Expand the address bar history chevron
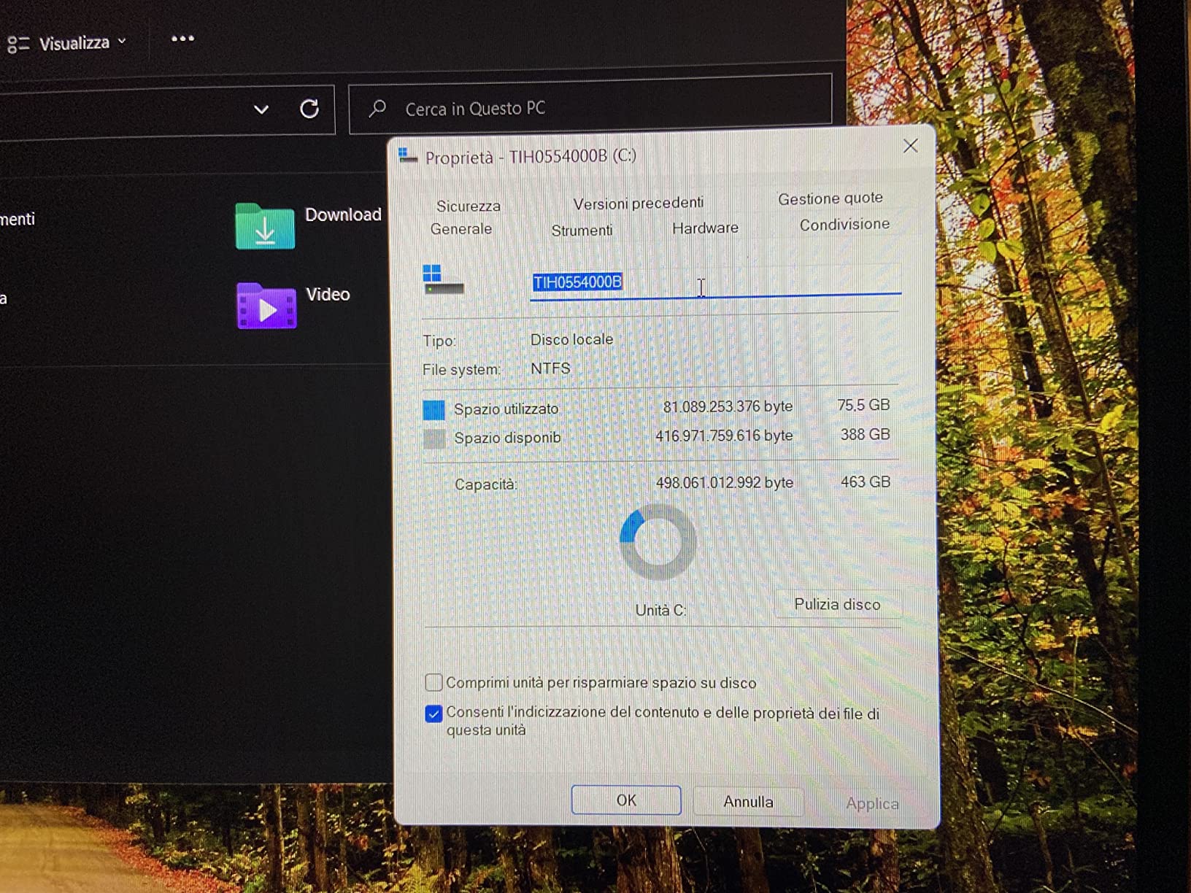1191x893 pixels. click(261, 109)
